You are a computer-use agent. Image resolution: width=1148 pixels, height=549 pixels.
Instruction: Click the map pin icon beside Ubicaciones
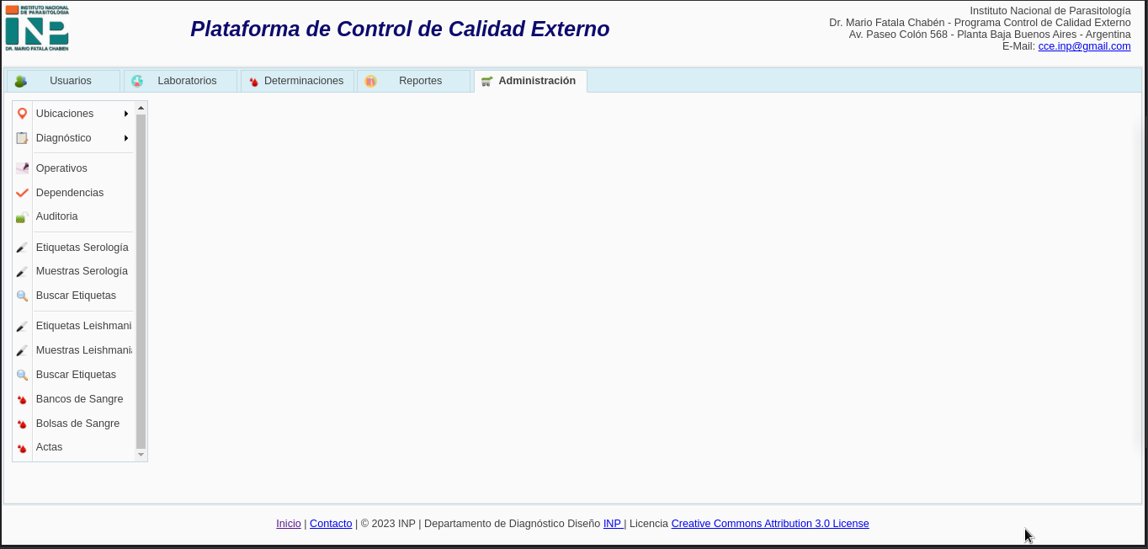[22, 114]
